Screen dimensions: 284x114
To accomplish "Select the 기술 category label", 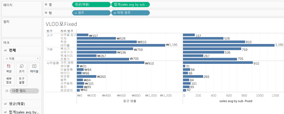I will 49,50.
